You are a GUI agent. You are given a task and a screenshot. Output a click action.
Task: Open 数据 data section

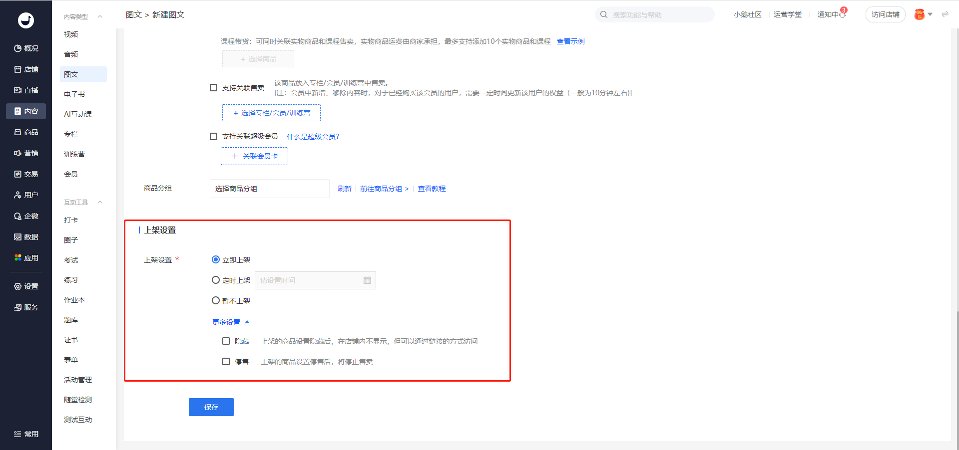[26, 237]
